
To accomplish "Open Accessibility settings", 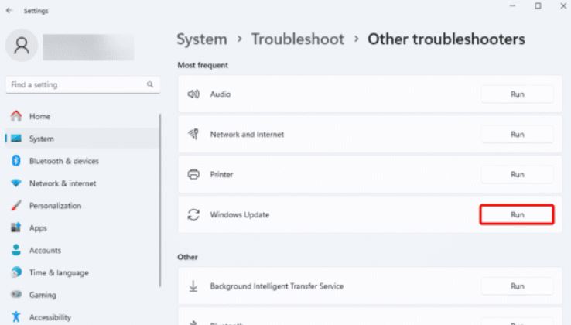I will click(82, 316).
